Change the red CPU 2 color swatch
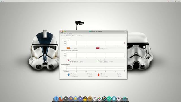The height and width of the screenshot is (102, 181). pyautogui.click(x=98, y=48)
